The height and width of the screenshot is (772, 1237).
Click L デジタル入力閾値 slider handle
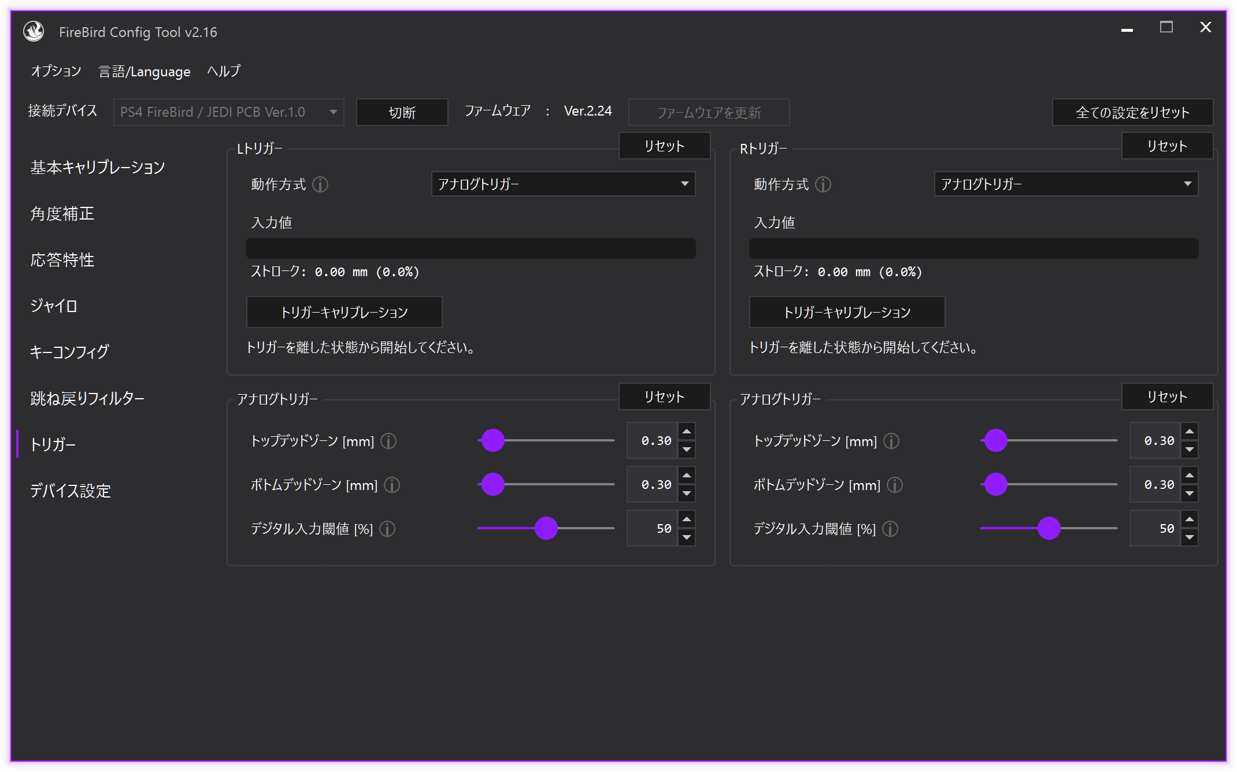tap(546, 528)
